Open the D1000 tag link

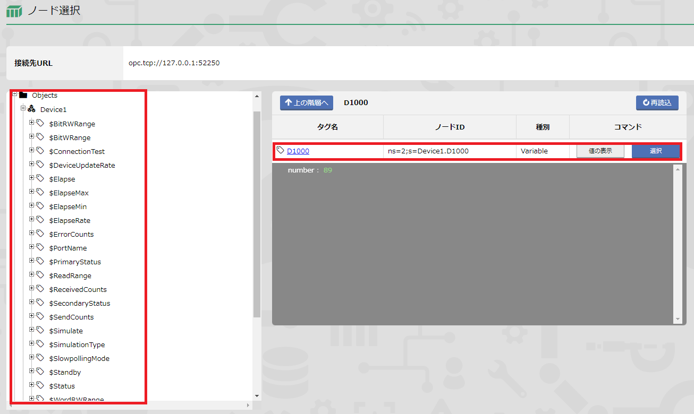click(x=298, y=151)
